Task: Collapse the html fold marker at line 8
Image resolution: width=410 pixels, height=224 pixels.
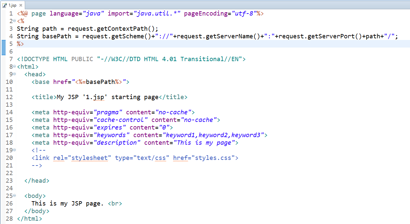Action: [x=14, y=66]
